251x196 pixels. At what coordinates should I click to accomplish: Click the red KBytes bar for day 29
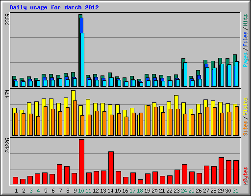222,171
